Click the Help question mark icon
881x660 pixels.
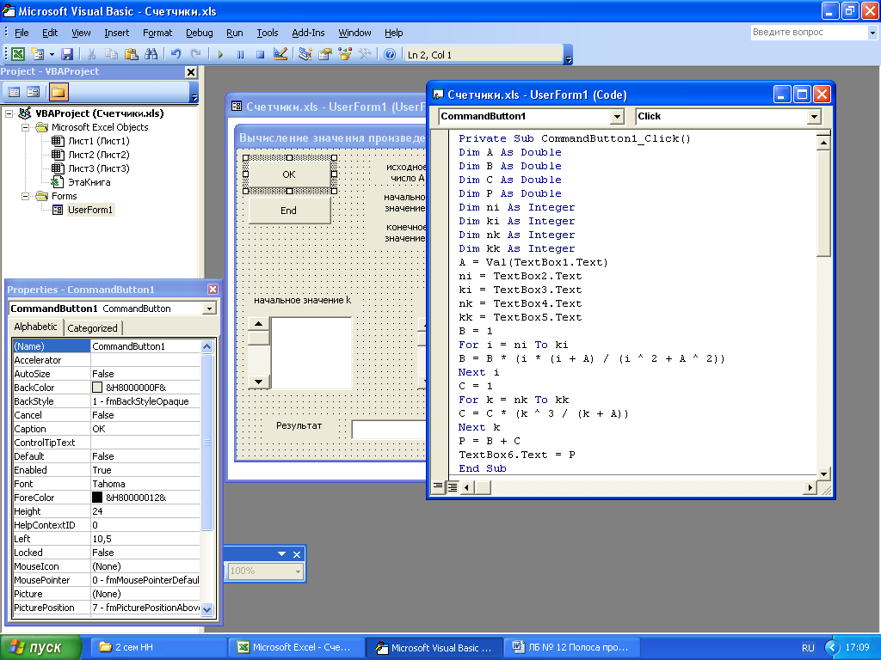[390, 54]
